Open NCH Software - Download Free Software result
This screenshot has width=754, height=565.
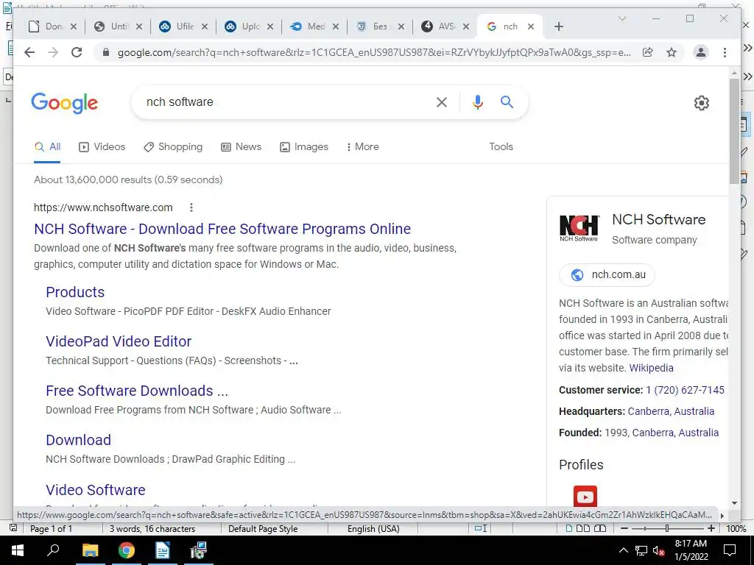pyautogui.click(x=222, y=229)
